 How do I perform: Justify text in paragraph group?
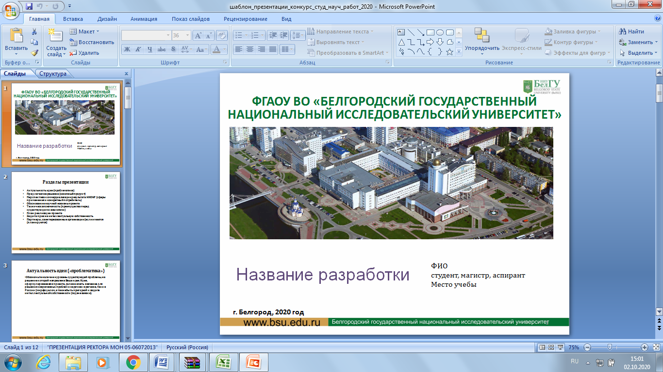[x=273, y=49]
